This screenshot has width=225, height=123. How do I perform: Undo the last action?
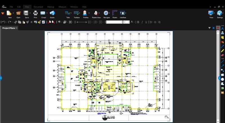[4, 22]
